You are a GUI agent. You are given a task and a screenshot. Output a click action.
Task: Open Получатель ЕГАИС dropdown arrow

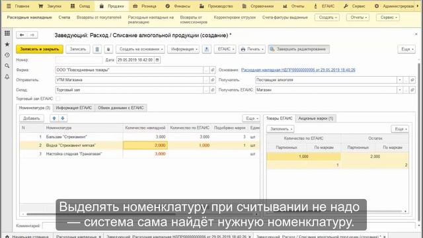tap(400, 90)
